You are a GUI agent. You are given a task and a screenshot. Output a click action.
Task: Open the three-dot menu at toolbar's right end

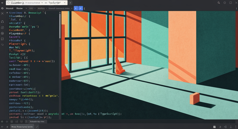[236, 8]
